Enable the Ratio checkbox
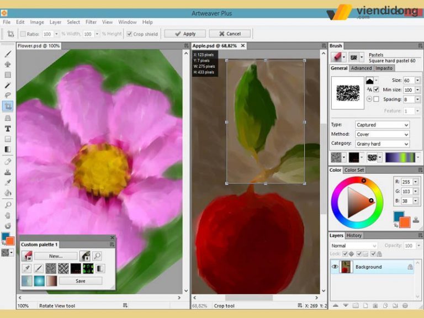The height and width of the screenshot is (318, 424). pos(23,34)
